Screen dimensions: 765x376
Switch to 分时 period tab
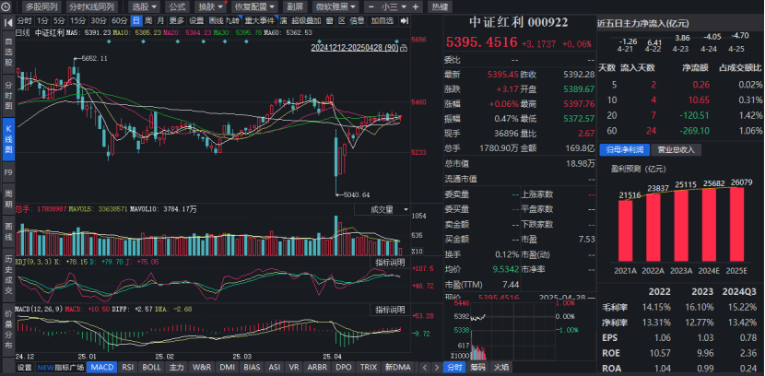click(x=24, y=21)
